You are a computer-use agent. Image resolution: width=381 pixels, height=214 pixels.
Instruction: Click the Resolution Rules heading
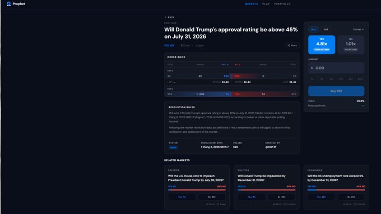coord(182,107)
